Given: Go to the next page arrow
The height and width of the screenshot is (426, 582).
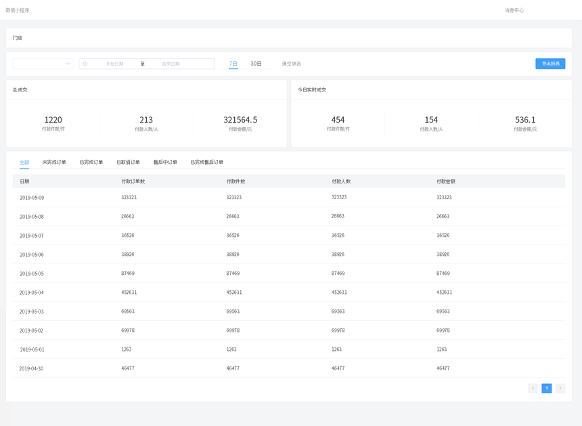Looking at the screenshot, I should 560,388.
